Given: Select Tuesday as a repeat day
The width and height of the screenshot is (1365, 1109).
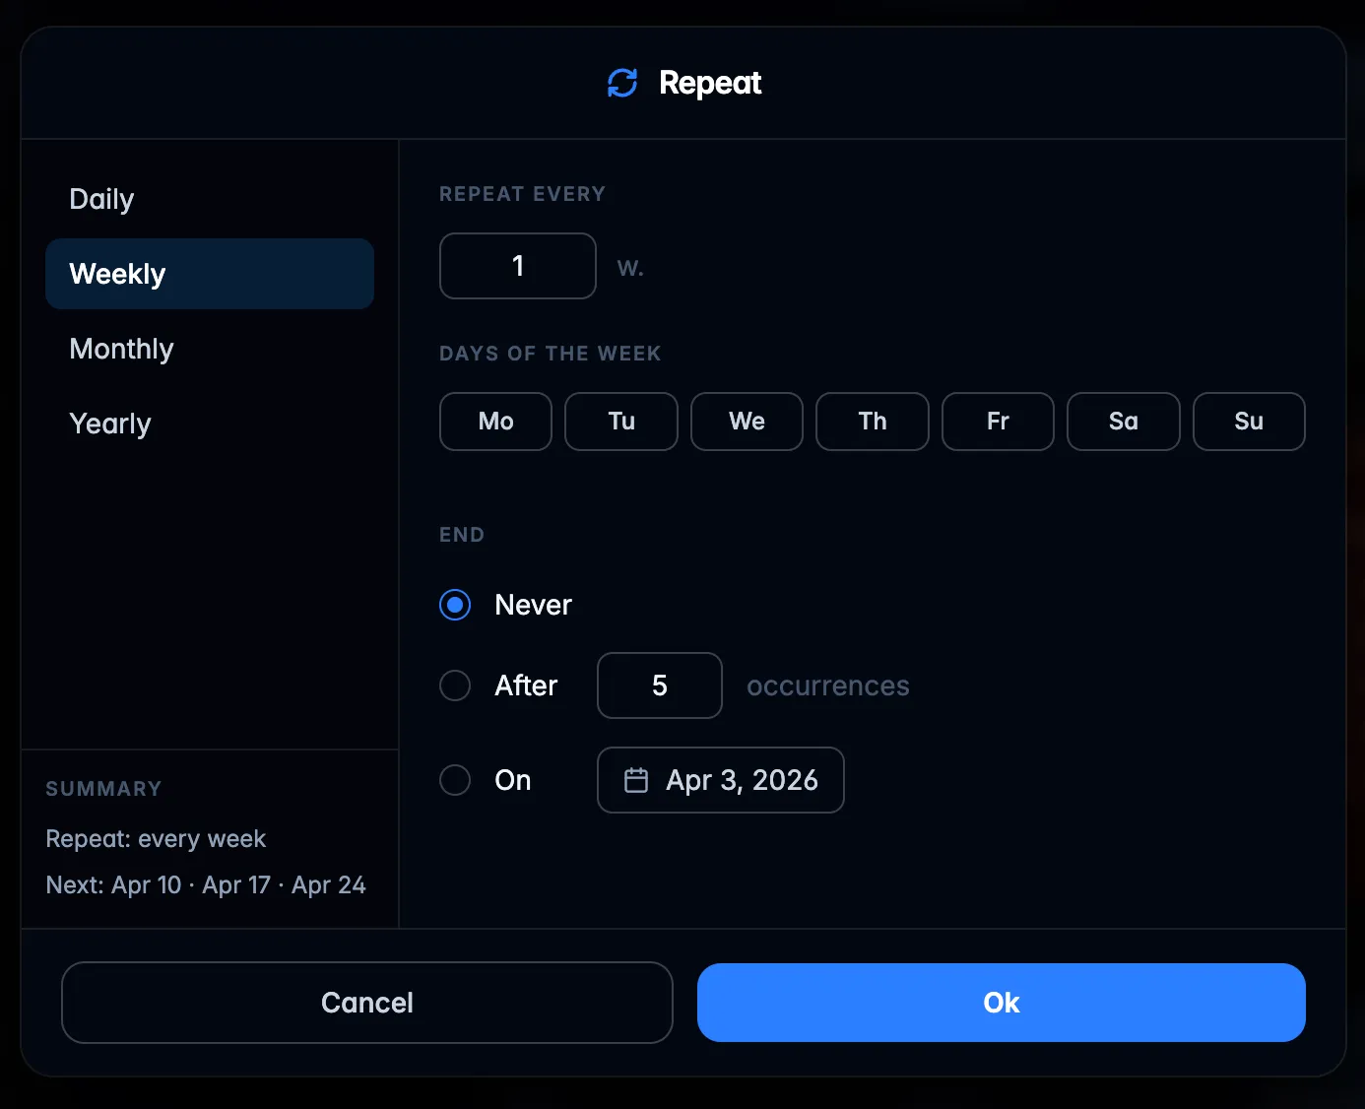Looking at the screenshot, I should click(620, 422).
